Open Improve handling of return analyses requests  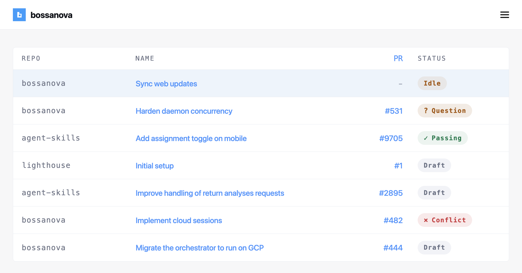coord(210,193)
